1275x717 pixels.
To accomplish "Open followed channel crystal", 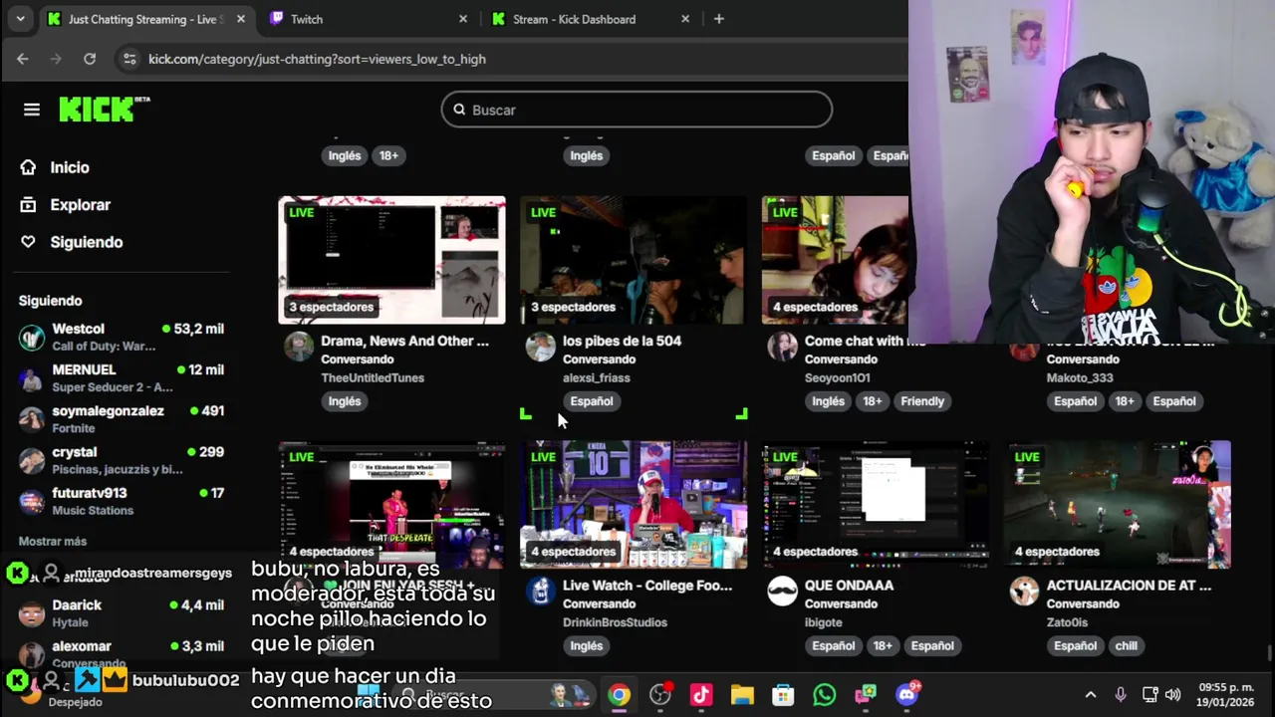I will 122,459.
